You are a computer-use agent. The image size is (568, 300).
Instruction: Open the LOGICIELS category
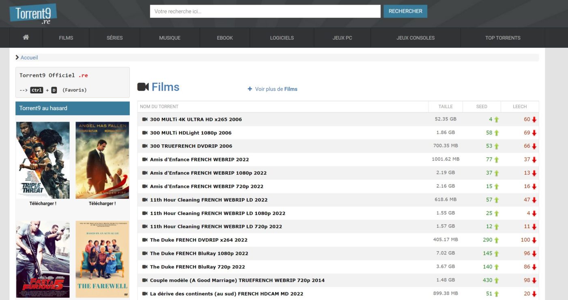pyautogui.click(x=282, y=38)
